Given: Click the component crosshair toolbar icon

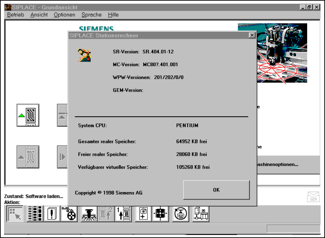Looking at the screenshot, I should 160,214.
